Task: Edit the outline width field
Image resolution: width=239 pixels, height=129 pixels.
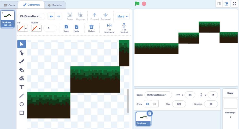Action: pos(50,28)
